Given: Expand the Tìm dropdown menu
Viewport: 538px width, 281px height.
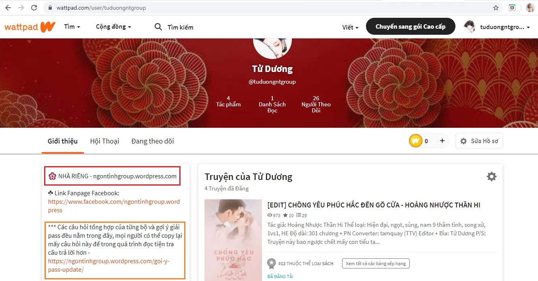Looking at the screenshot, I should click(x=72, y=27).
